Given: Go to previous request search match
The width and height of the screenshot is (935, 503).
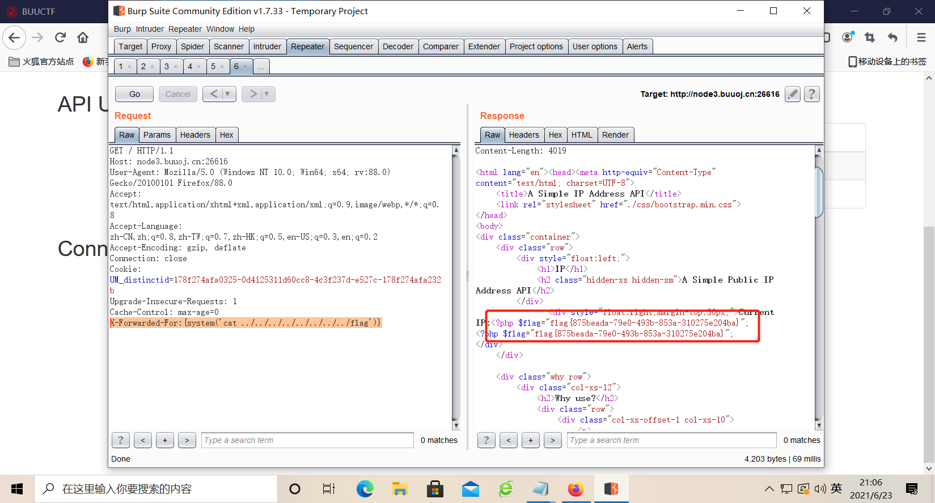Looking at the screenshot, I should click(x=143, y=440).
